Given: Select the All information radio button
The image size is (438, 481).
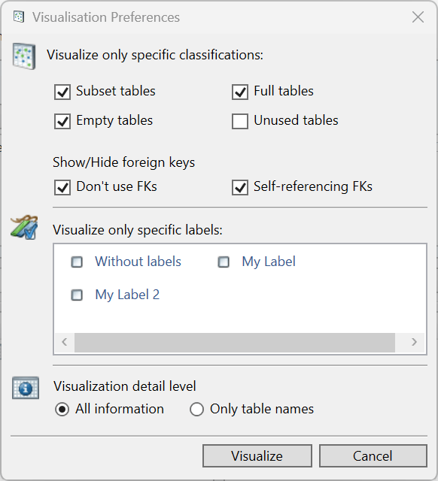Looking at the screenshot, I should (x=62, y=409).
